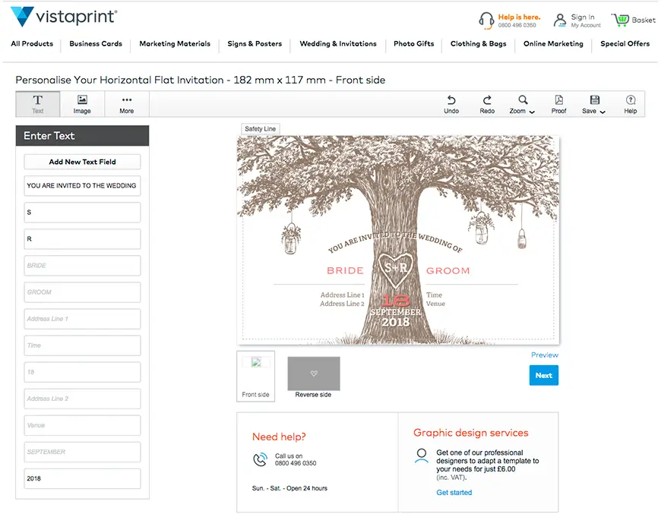The height and width of the screenshot is (514, 661).
Task: View the Proof document
Action: pos(558,104)
